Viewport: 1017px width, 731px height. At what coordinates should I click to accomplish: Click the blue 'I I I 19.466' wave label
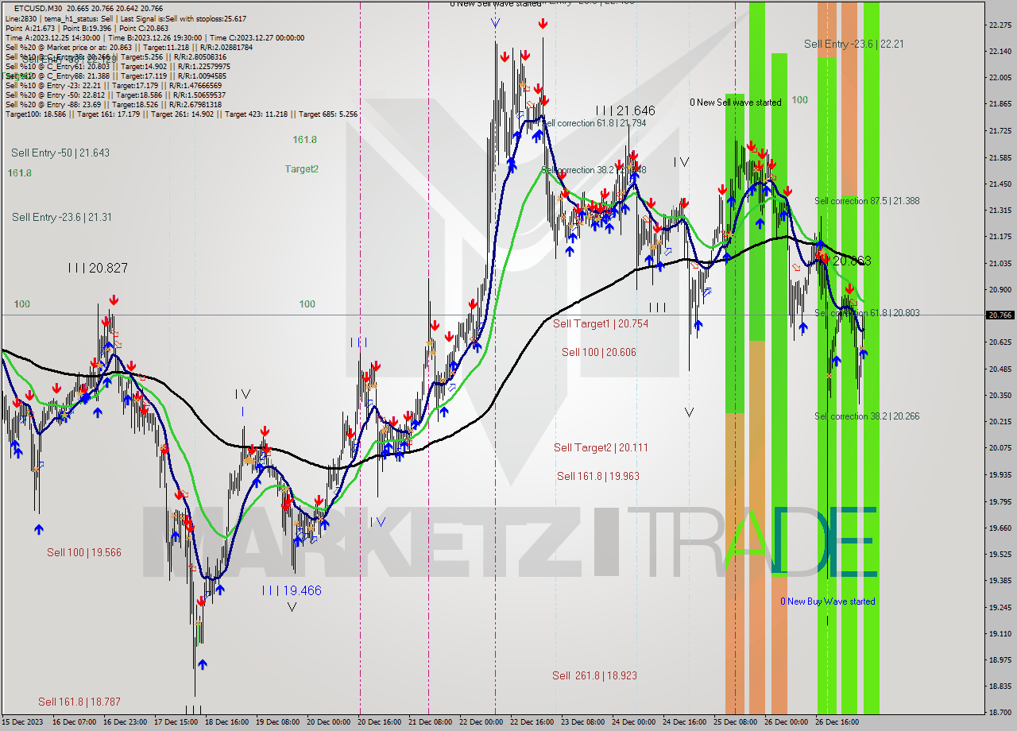point(292,590)
